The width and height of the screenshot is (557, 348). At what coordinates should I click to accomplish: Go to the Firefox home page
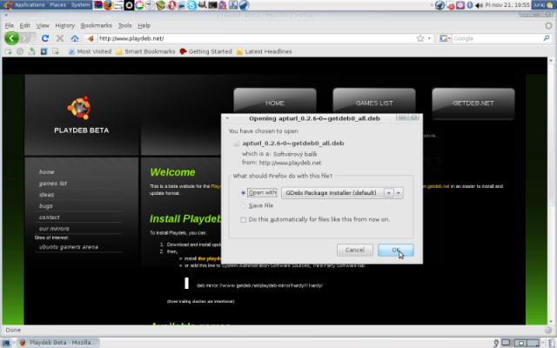click(x=75, y=38)
